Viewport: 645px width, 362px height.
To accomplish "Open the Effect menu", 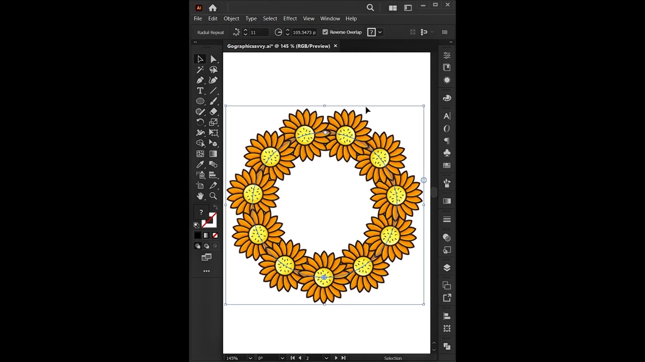I will pyautogui.click(x=290, y=19).
